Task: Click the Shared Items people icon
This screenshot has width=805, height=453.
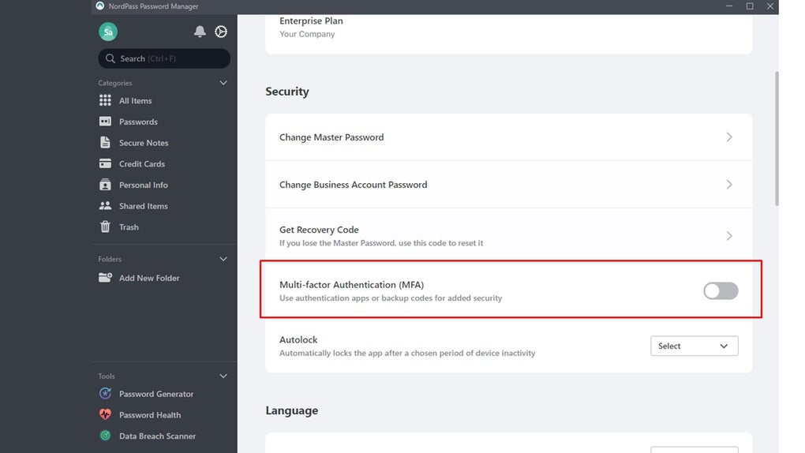Action: pos(105,205)
